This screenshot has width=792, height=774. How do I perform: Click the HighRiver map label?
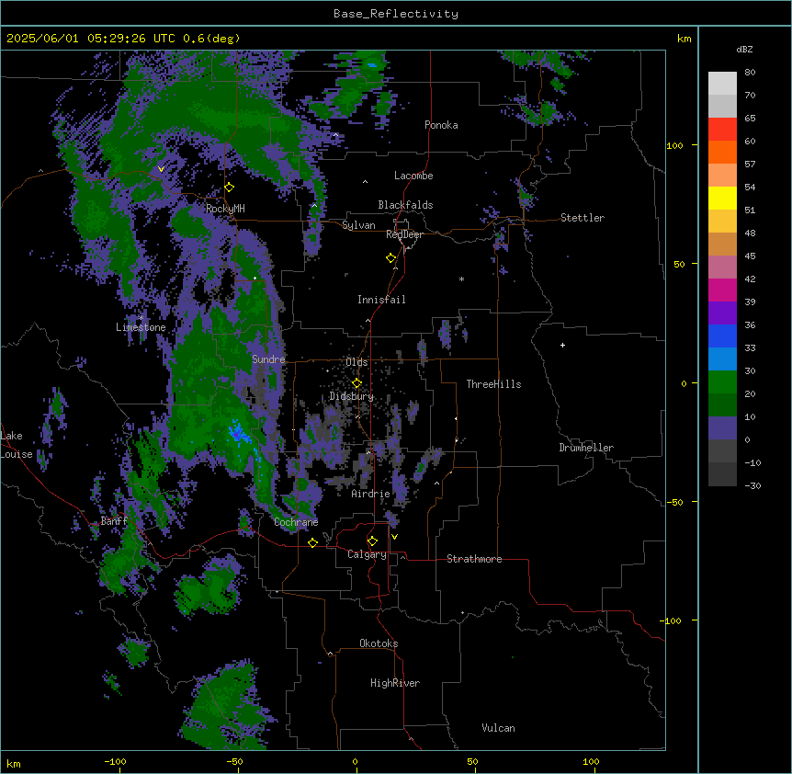click(395, 683)
